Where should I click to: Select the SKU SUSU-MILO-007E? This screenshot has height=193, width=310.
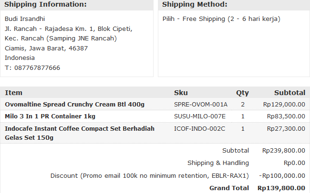(x=200, y=116)
